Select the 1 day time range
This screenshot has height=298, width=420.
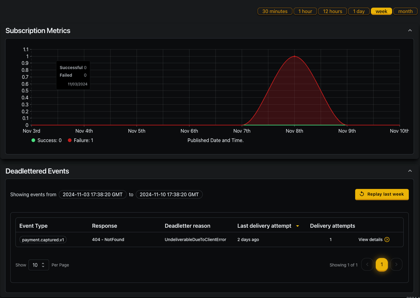[359, 11]
